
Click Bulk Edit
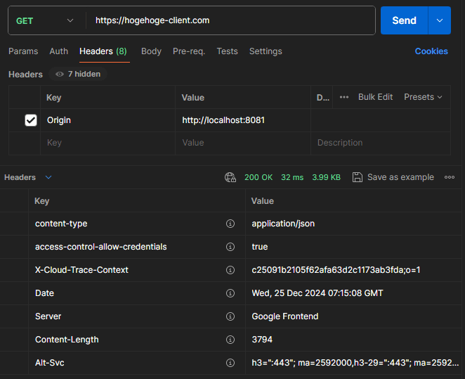coord(375,97)
